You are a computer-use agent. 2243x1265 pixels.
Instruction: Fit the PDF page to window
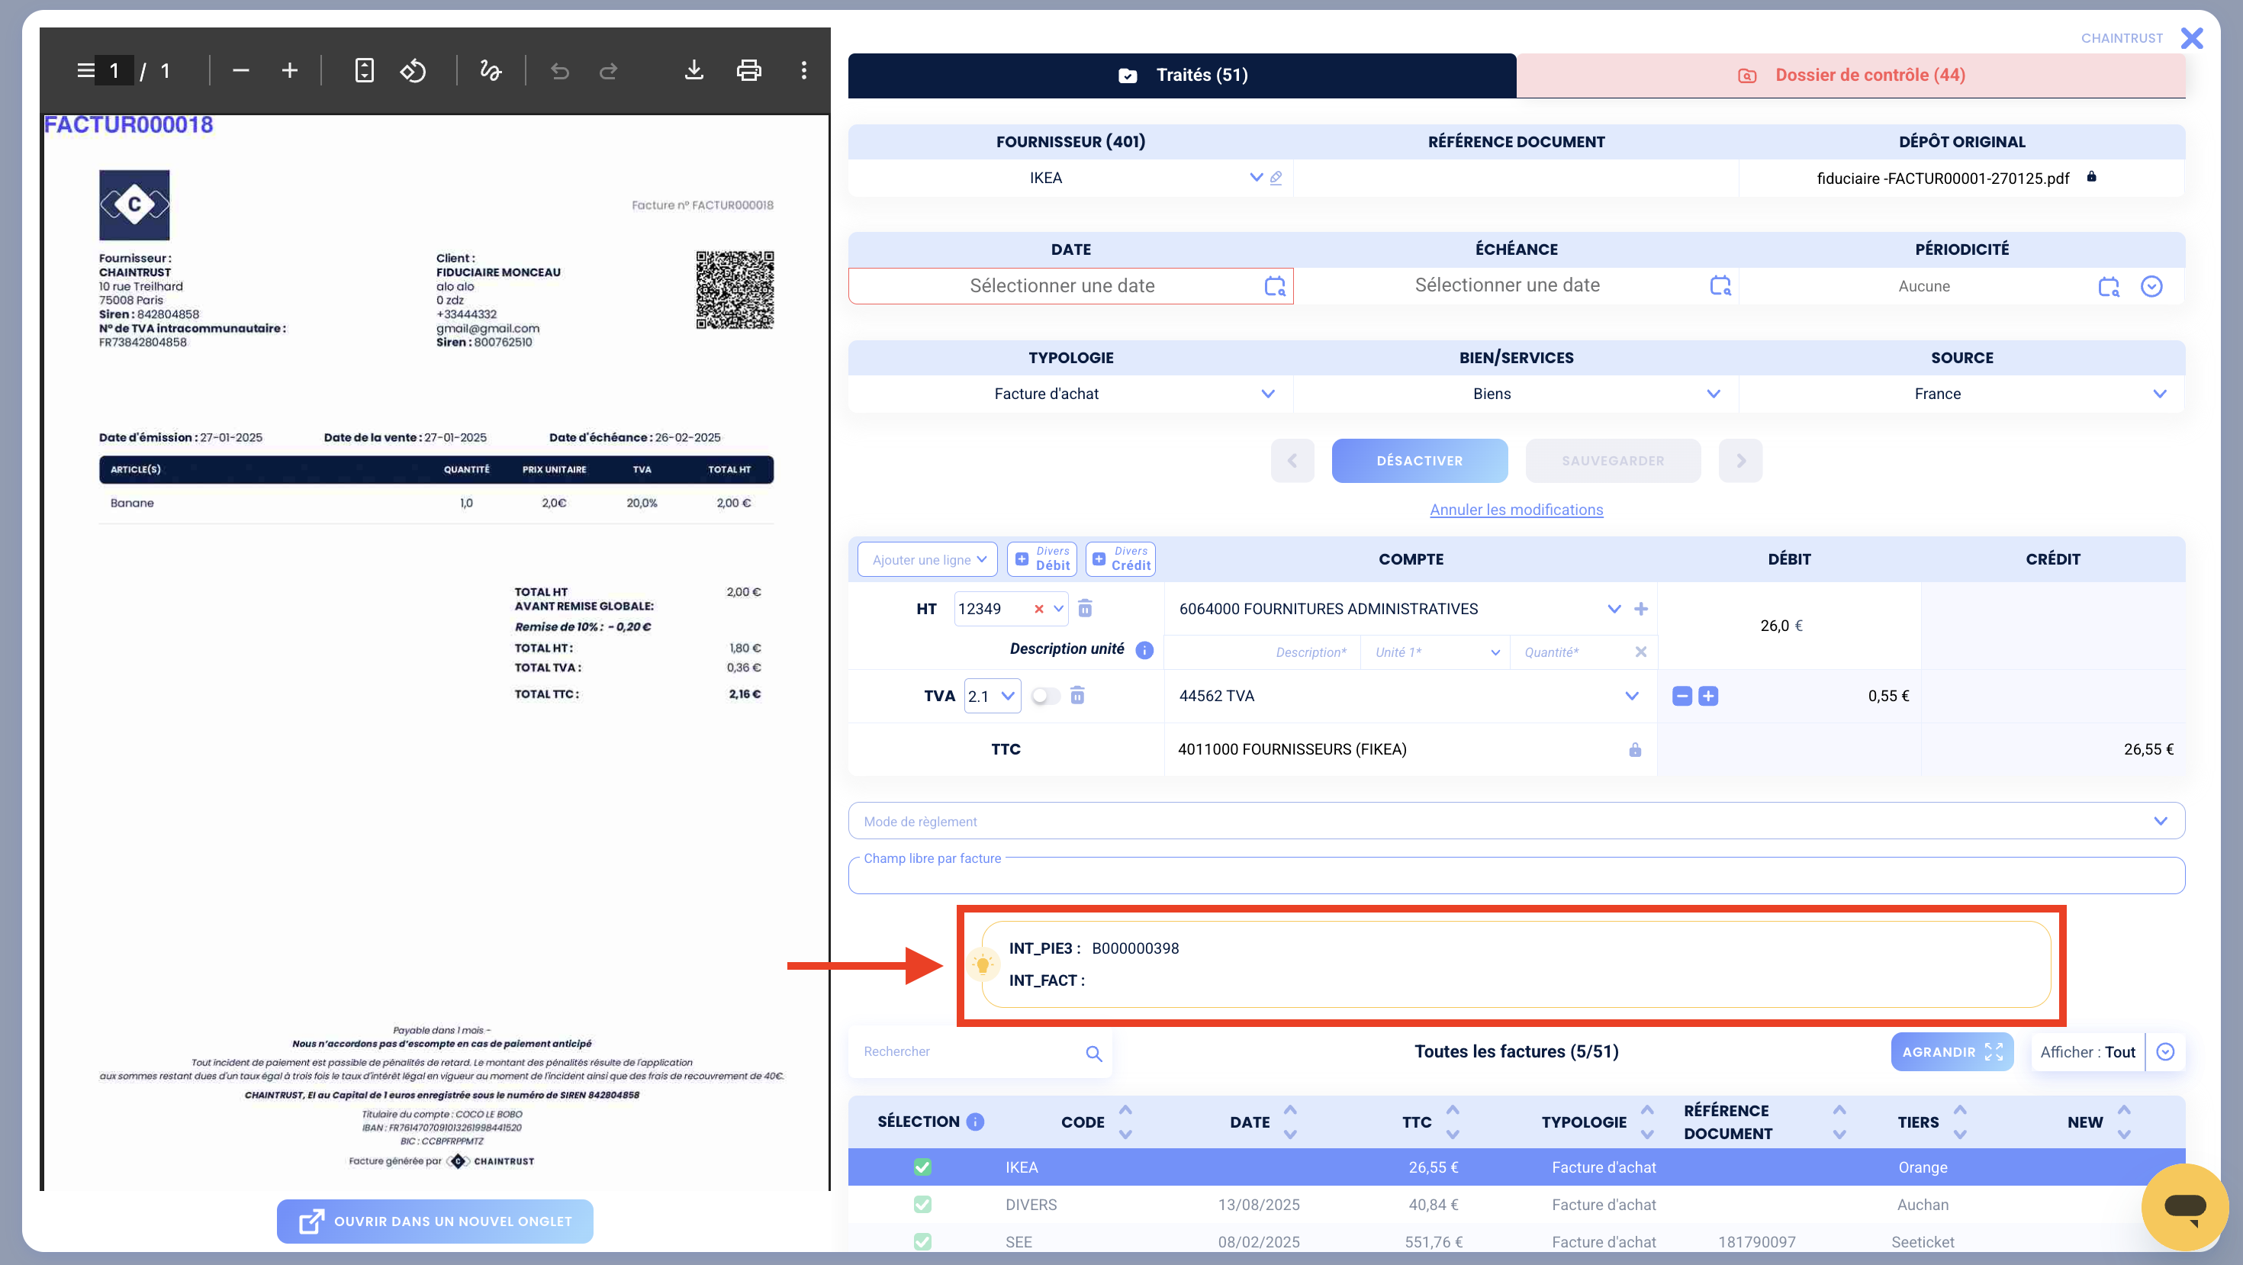click(365, 70)
